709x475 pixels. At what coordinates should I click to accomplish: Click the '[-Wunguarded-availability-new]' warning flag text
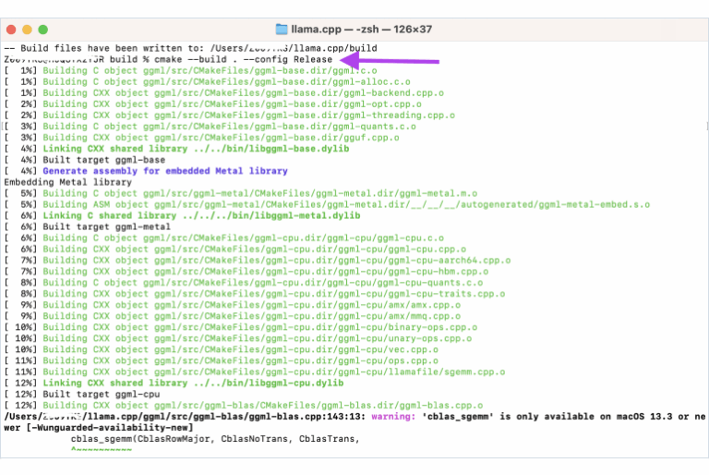(110, 428)
